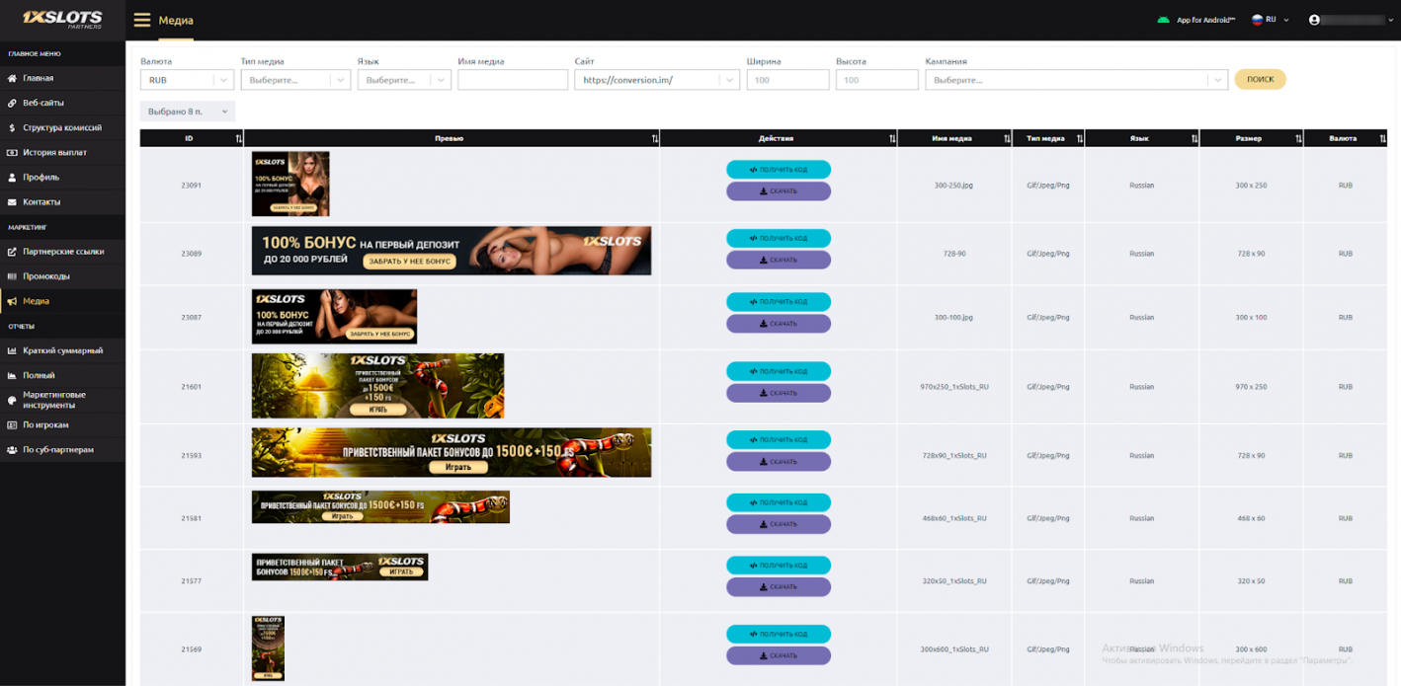Click the dollar icon for Структура комиссий
This screenshot has height=686, width=1401.
pyautogui.click(x=12, y=127)
